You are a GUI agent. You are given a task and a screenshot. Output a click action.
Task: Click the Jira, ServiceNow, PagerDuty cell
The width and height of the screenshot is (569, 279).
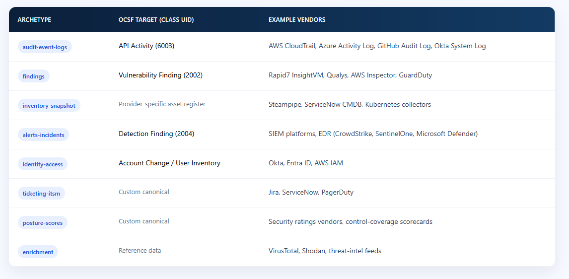311,192
